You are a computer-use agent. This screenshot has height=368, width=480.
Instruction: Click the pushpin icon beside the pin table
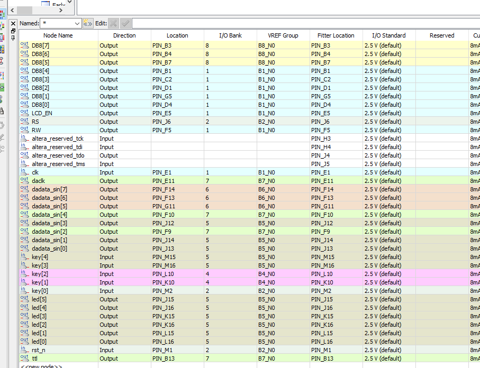(x=13, y=38)
